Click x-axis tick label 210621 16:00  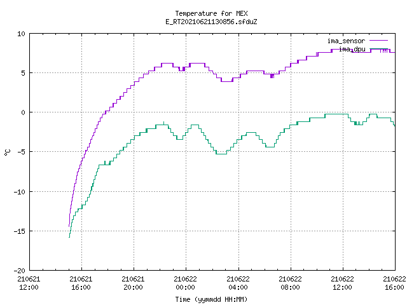81,283
